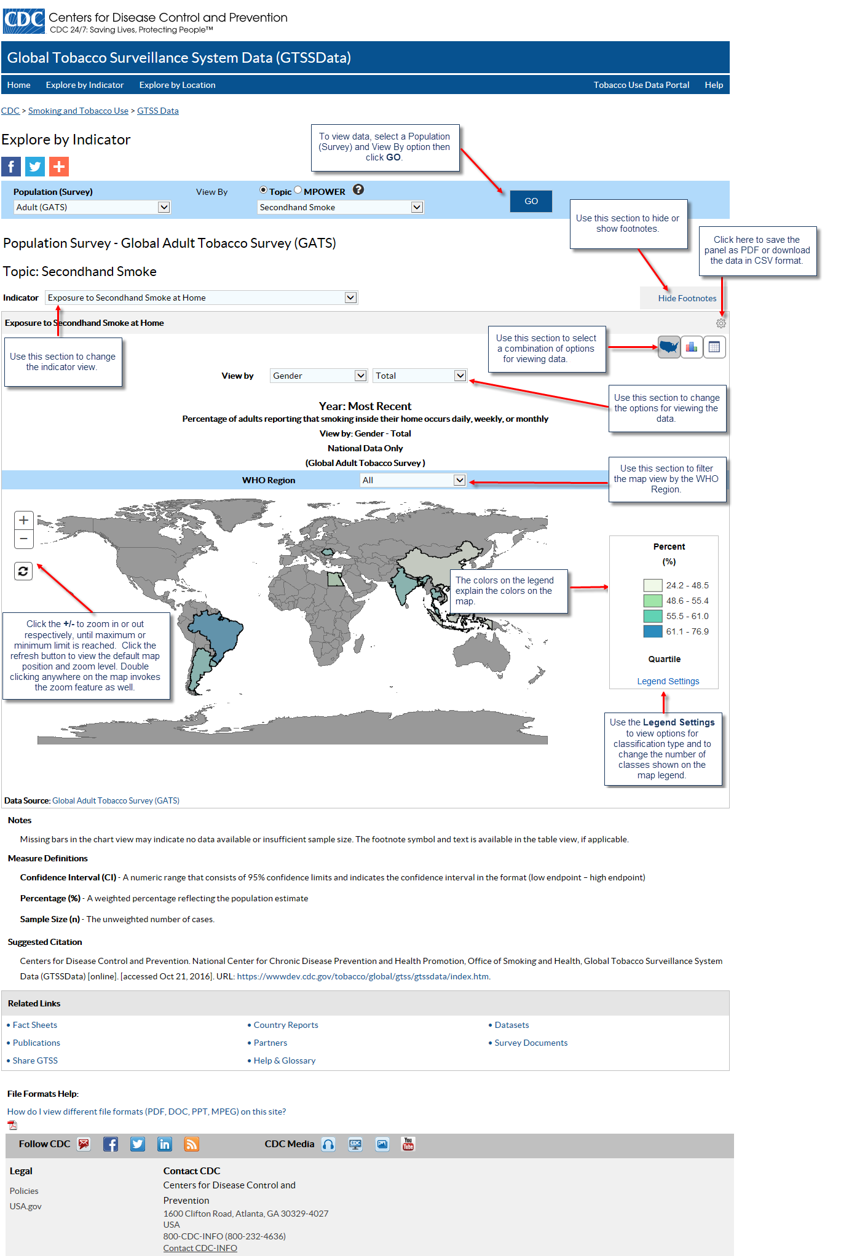Click the map zoom out minus button
This screenshot has width=841, height=1256.
click(23, 539)
